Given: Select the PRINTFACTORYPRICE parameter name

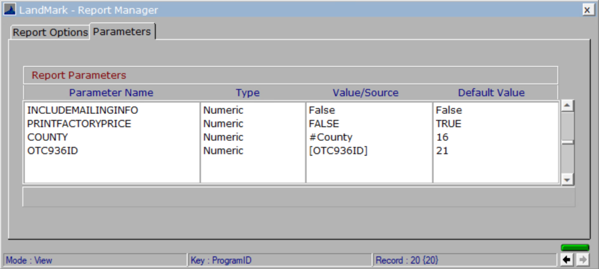Looking at the screenshot, I should [x=79, y=124].
